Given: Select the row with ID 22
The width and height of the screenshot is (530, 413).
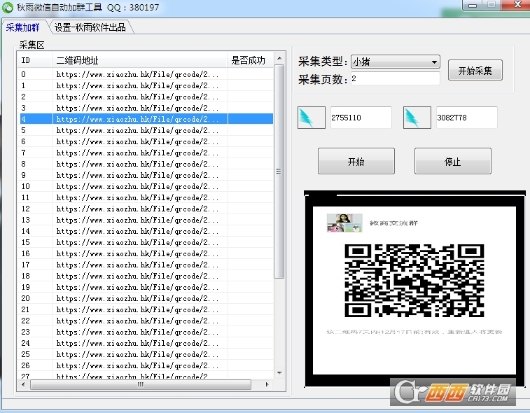Looking at the screenshot, I should (146, 321).
